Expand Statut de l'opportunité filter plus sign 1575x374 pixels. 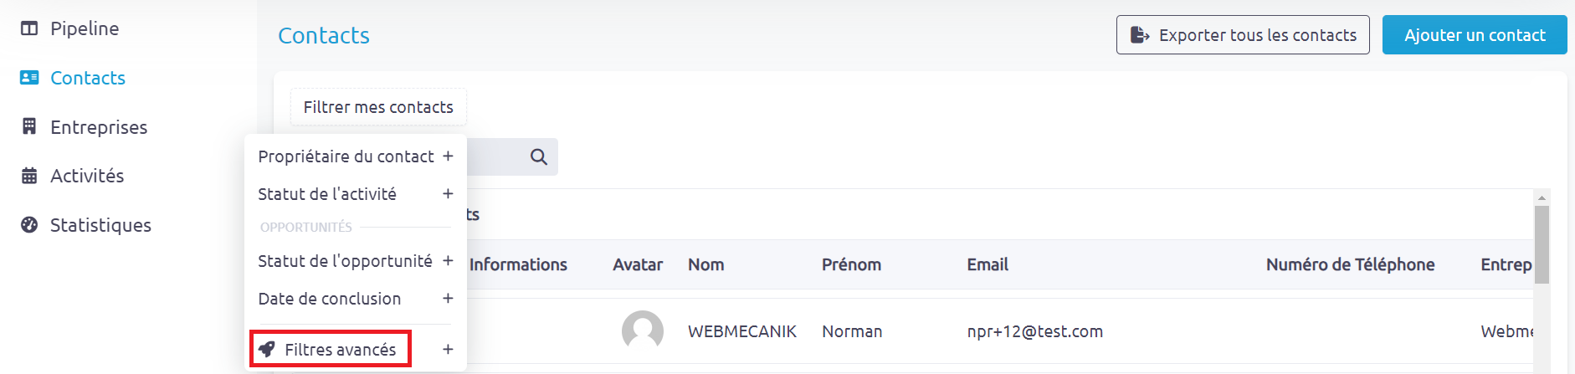click(448, 261)
